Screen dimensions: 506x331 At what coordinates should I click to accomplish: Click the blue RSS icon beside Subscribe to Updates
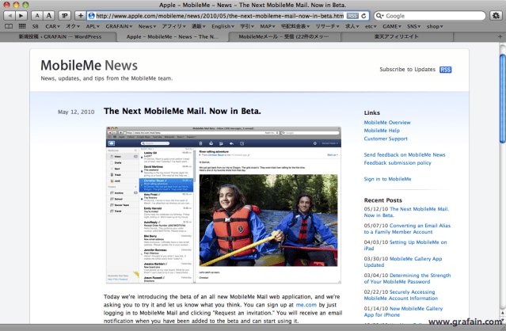(x=445, y=70)
